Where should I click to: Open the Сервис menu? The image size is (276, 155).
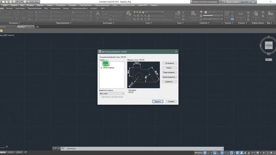coord(50,5)
